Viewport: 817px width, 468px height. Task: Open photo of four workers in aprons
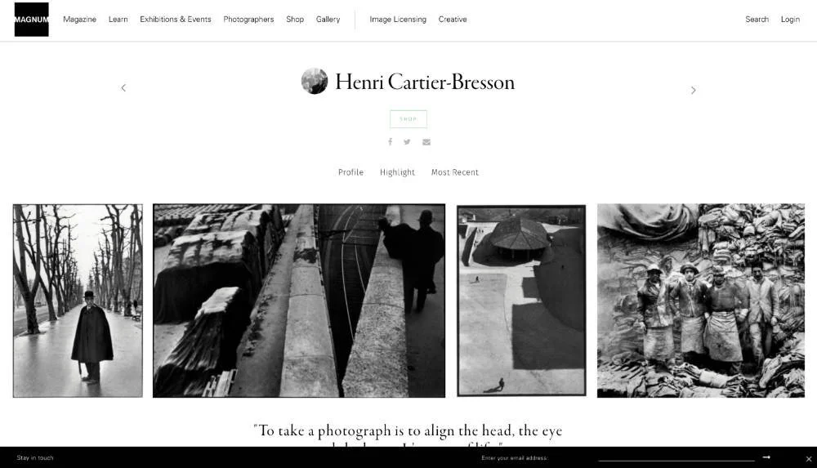click(x=701, y=301)
